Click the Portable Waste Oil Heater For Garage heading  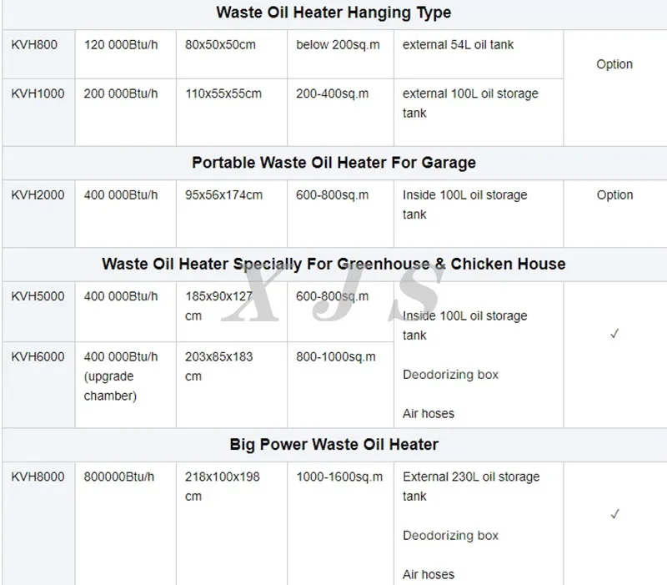pyautogui.click(x=333, y=163)
